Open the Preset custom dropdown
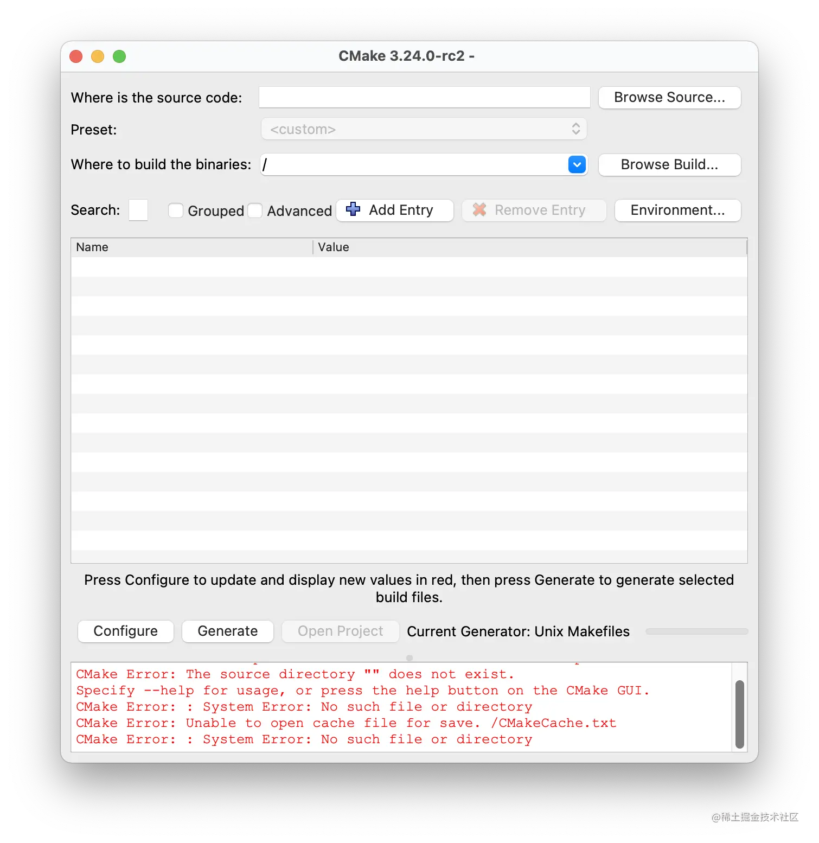Screen dimensions: 819x843 point(424,129)
